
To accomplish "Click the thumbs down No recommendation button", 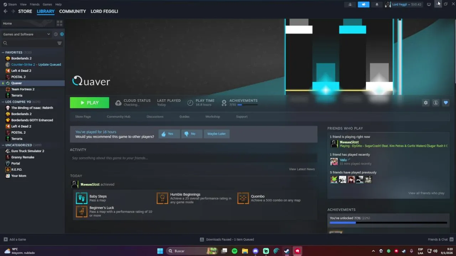I will (x=192, y=134).
